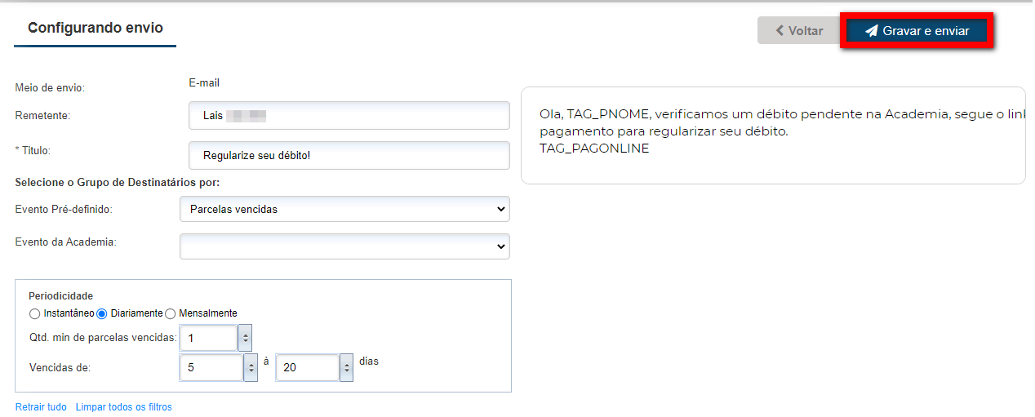Click the Voltar back arrow icon
Viewport: 1035px width, 417px height.
point(780,31)
